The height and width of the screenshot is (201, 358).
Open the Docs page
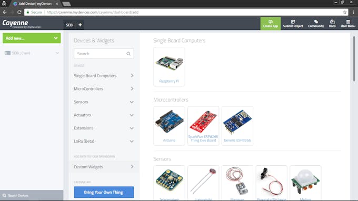pyautogui.click(x=332, y=24)
